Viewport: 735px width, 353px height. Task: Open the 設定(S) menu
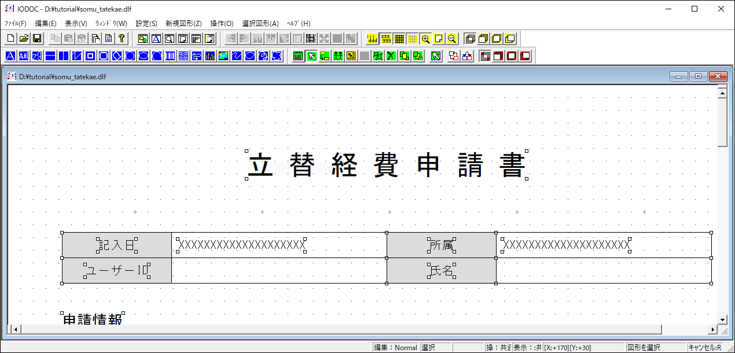146,24
